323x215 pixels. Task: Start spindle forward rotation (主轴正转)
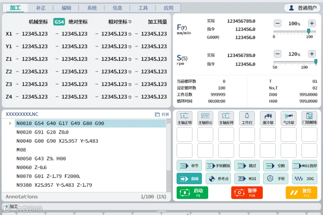184,118
